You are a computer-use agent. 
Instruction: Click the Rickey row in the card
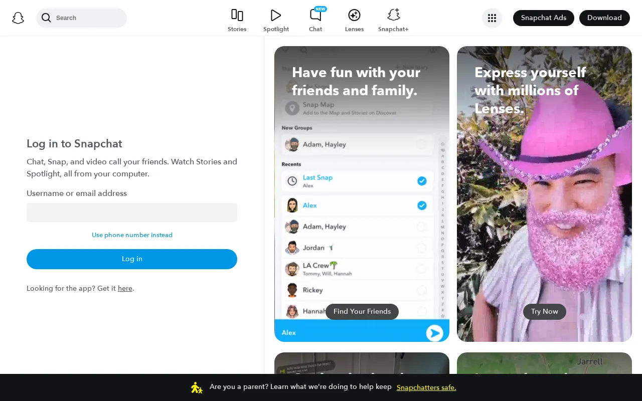tap(358, 290)
